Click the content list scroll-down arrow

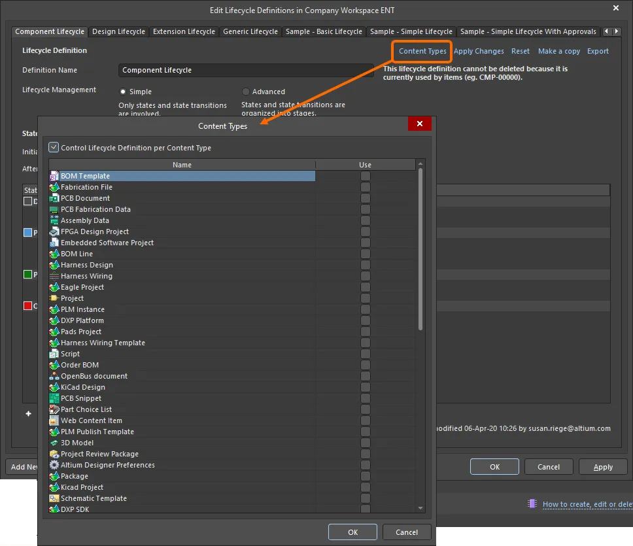(420, 508)
